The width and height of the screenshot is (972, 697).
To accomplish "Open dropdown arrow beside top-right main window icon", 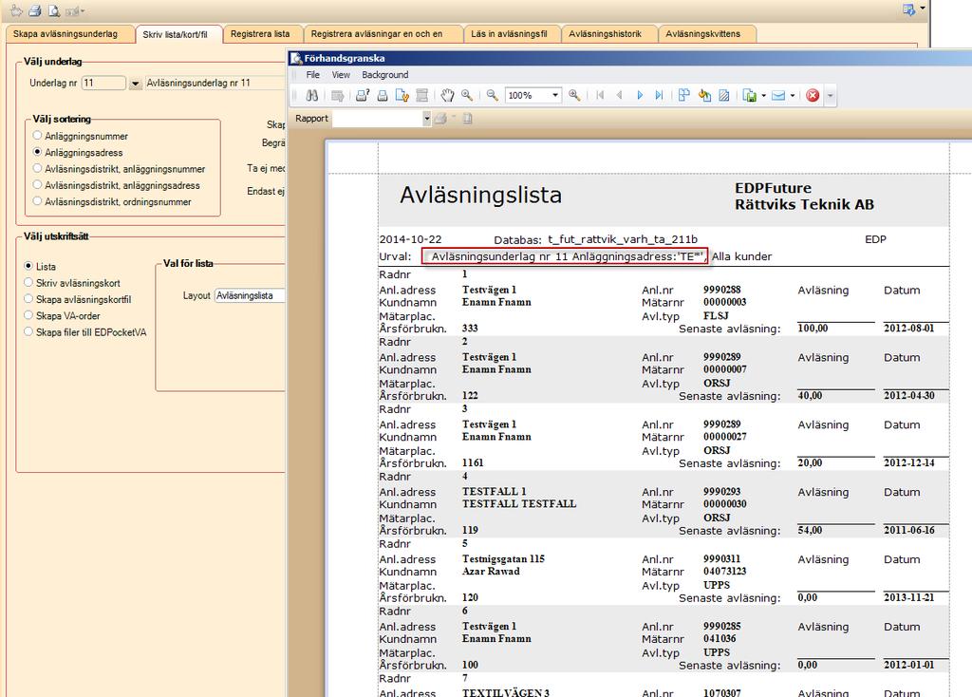I will point(923,9).
